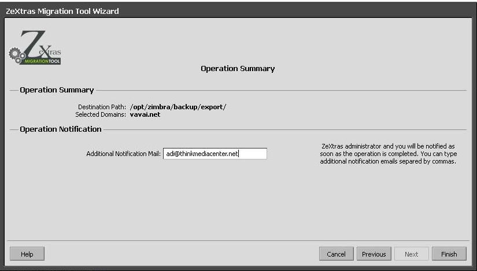Go back with the Previous button
477x271 pixels.
pos(374,254)
